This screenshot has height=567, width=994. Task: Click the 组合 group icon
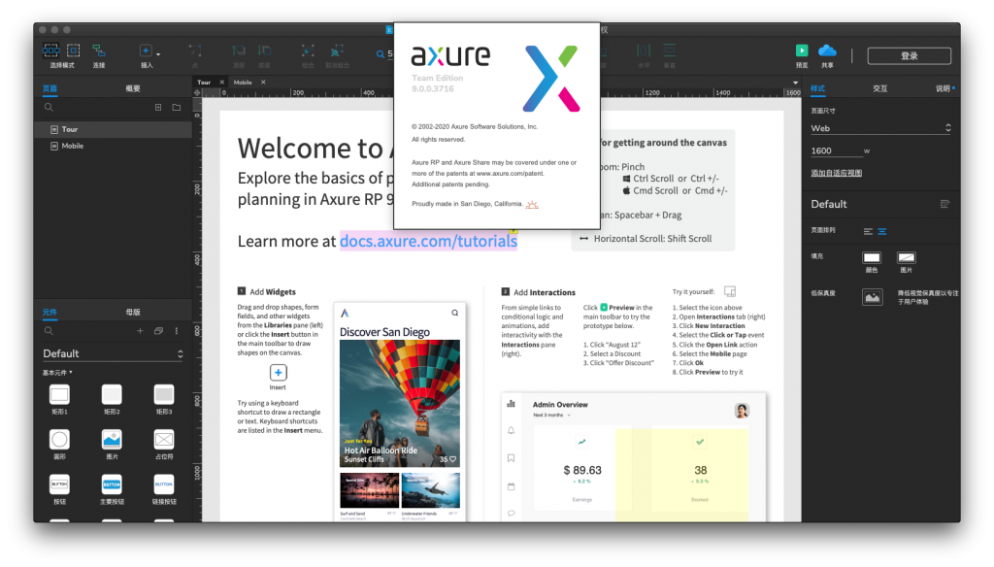click(308, 50)
